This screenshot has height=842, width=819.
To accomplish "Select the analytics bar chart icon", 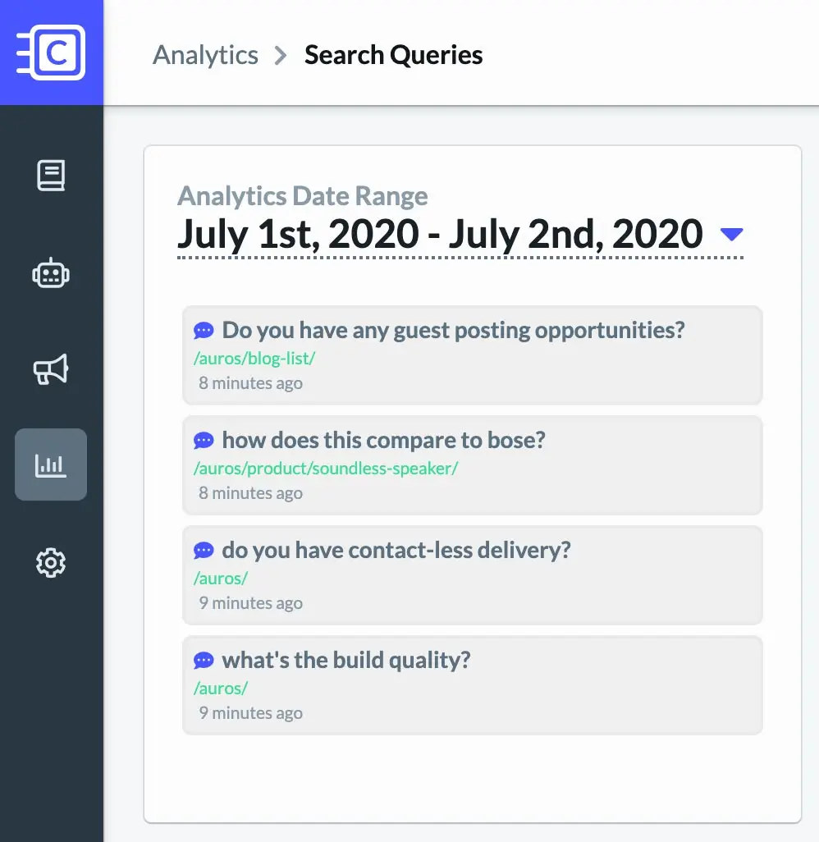I will click(51, 464).
